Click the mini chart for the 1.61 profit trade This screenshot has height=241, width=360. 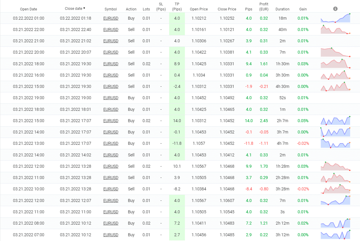(335, 63)
